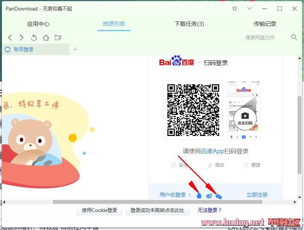304x230 pixels.
Task: Click 用户名登录 link
Action: click(x=173, y=195)
